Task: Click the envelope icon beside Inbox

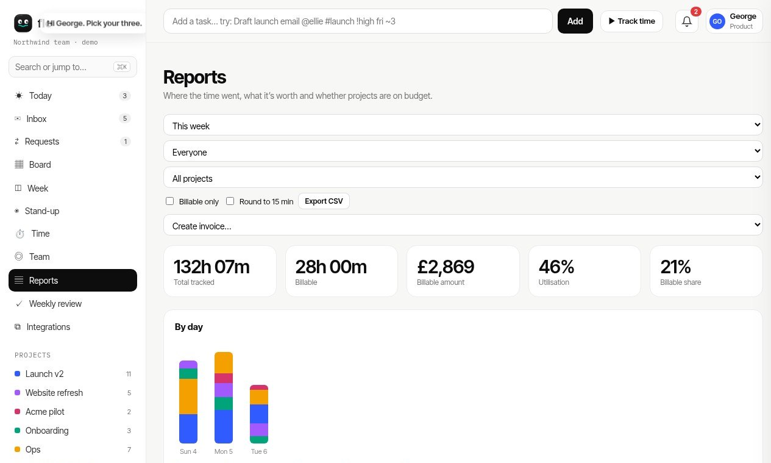Action: tap(18, 119)
